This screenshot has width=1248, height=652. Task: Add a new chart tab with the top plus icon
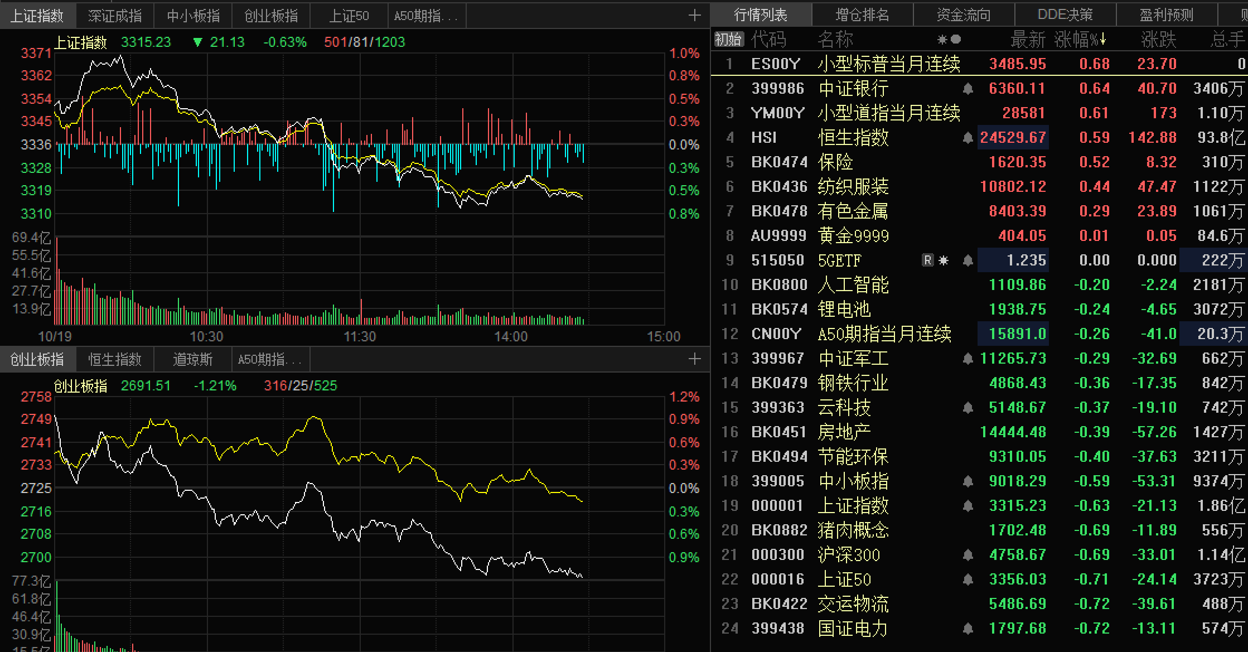pos(694,16)
